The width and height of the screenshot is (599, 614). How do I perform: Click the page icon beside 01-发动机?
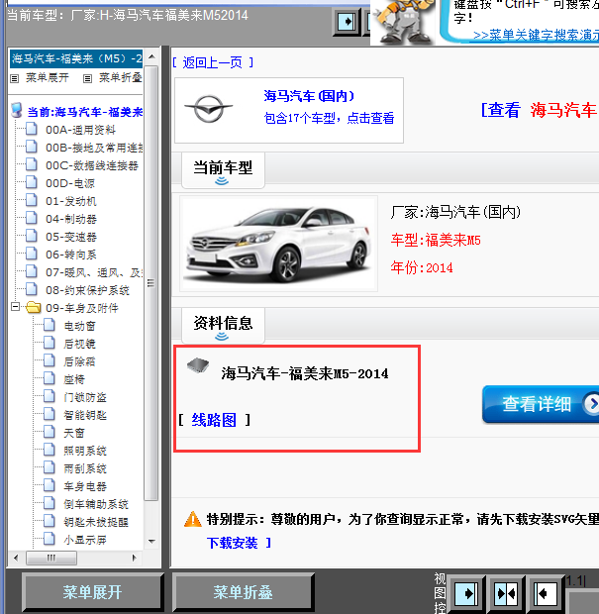click(32, 200)
